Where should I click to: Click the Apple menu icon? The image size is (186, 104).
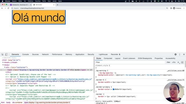coord(3,1)
